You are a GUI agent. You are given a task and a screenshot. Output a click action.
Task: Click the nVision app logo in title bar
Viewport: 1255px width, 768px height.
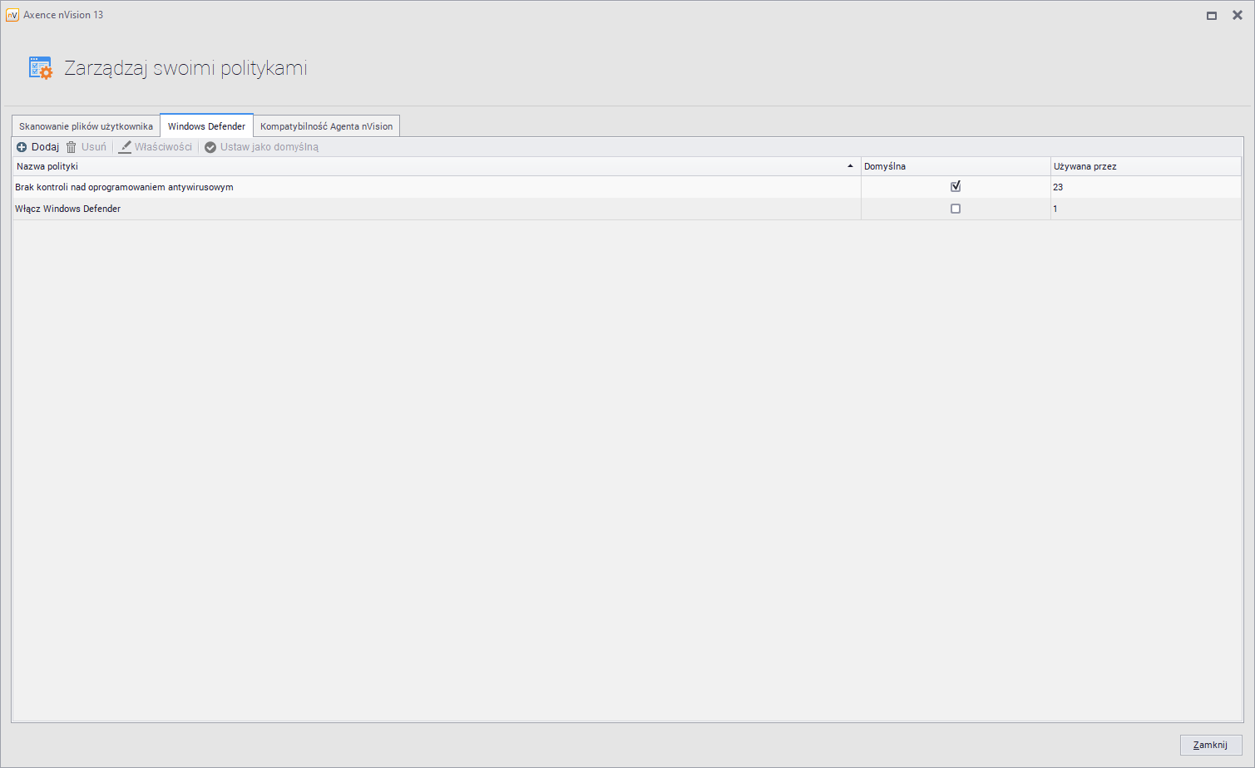coord(12,15)
